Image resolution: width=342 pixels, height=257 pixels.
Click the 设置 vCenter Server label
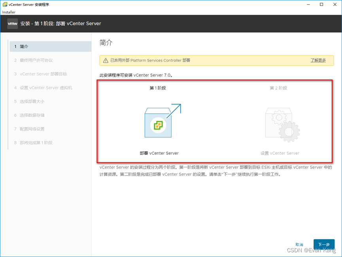pos(280,153)
